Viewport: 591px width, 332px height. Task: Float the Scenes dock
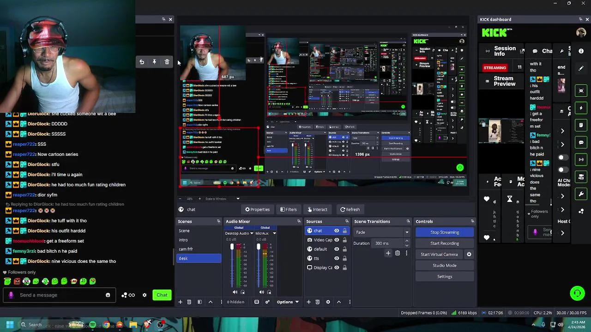(218, 221)
